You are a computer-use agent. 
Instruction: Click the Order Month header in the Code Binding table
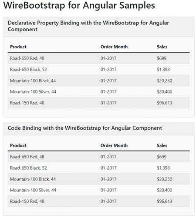(114, 145)
